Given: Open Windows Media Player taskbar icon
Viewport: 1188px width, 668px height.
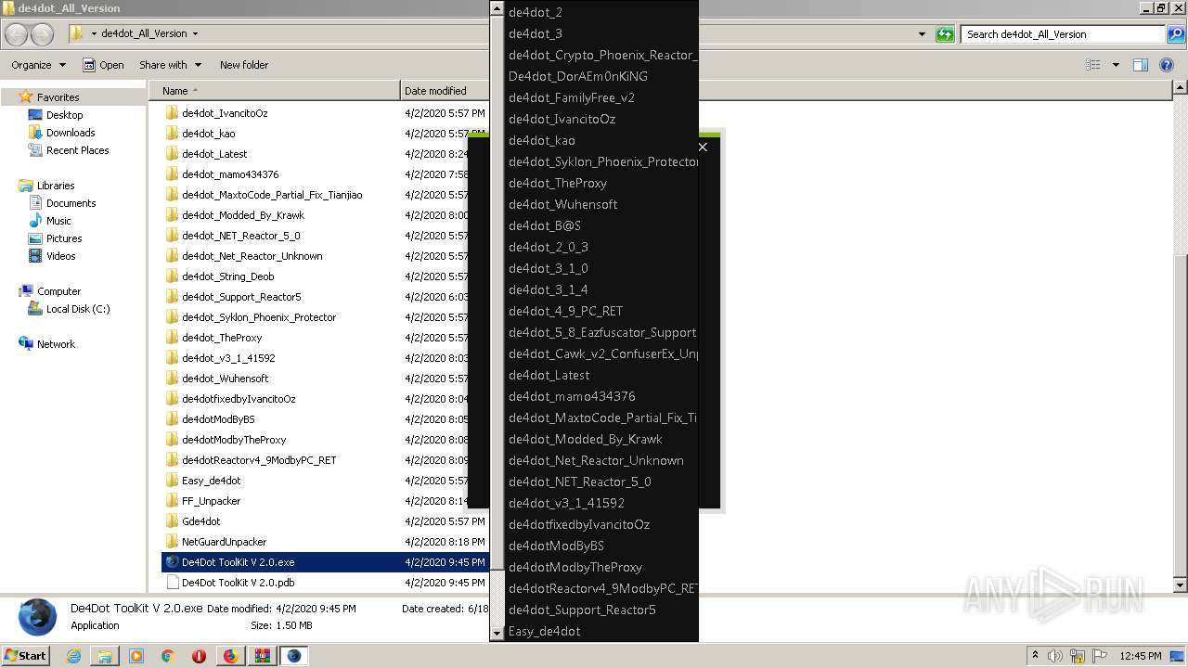Looking at the screenshot, I should pos(136,656).
